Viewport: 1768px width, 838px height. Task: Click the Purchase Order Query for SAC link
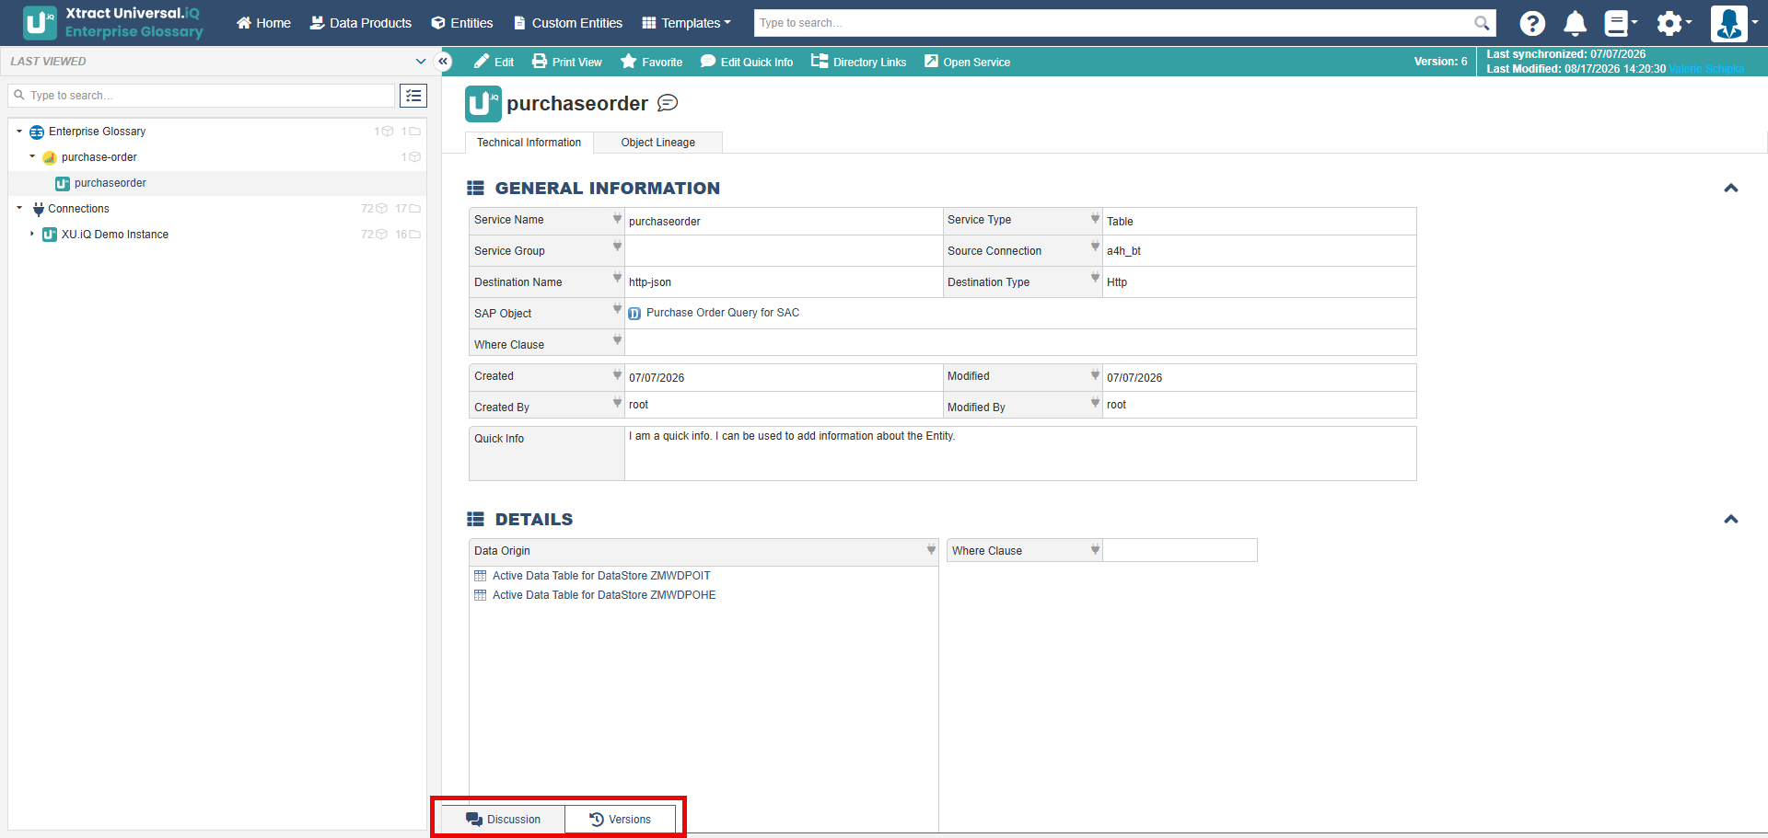click(x=723, y=313)
